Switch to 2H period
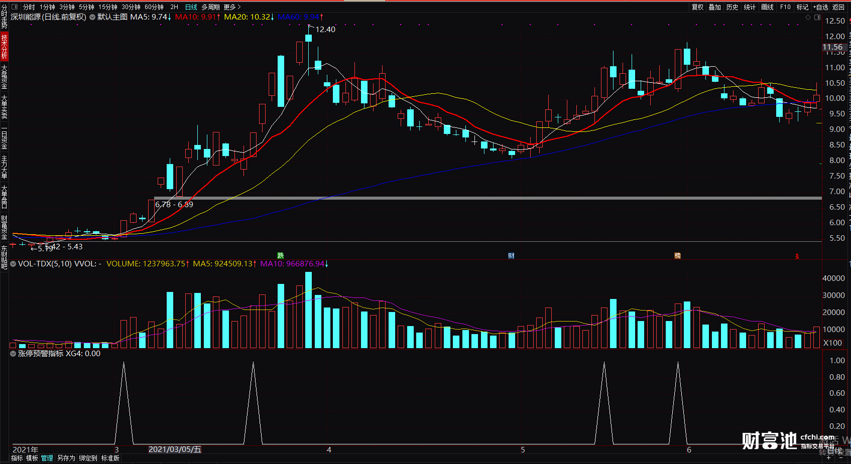851x464 pixels. 174,7
